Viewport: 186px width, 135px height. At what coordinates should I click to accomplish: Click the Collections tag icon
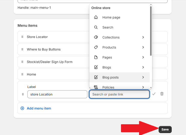click(x=96, y=37)
